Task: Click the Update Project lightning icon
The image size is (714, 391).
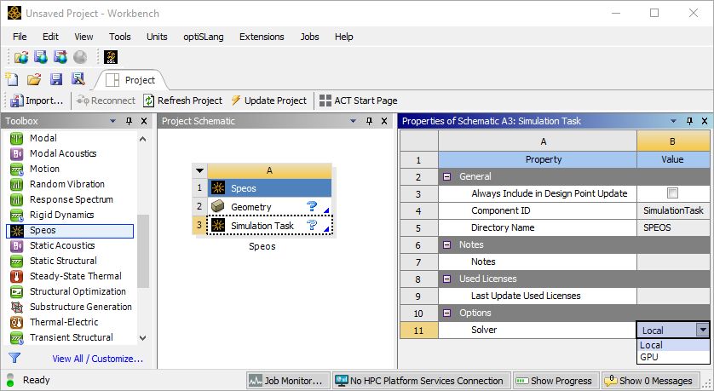Action: coord(236,101)
